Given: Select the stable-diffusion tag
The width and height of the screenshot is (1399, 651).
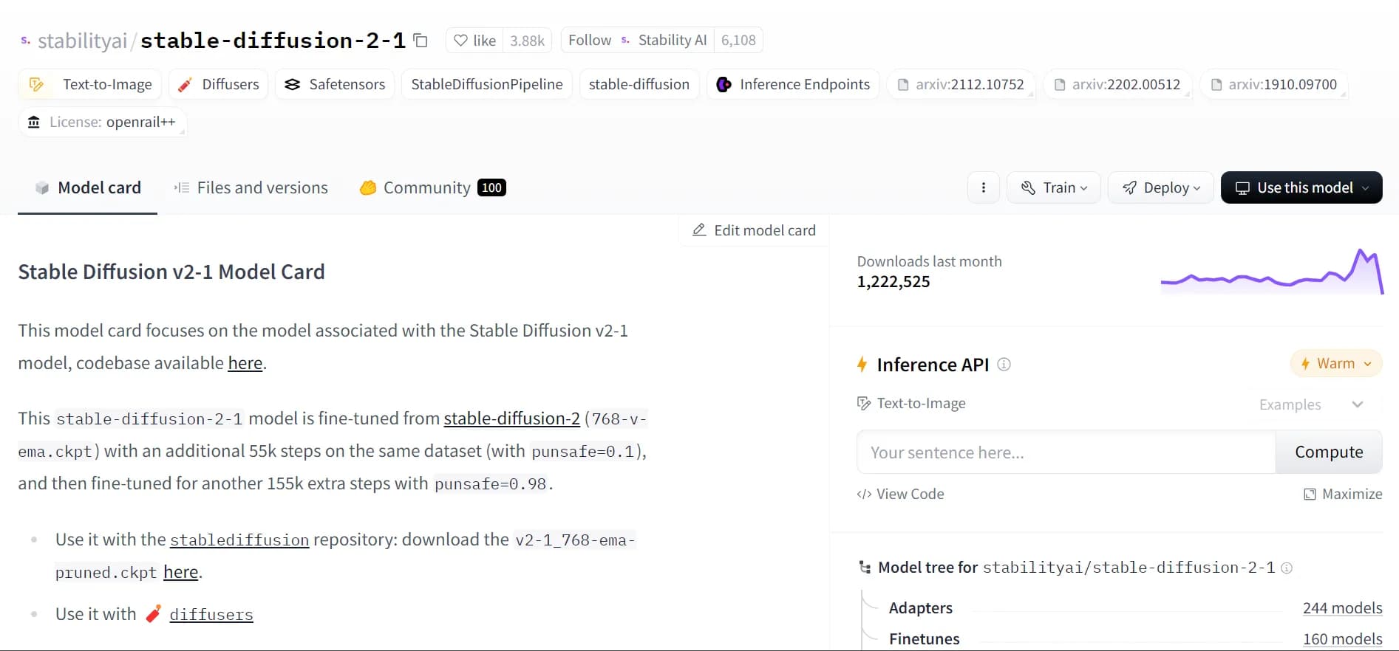Looking at the screenshot, I should pos(639,84).
